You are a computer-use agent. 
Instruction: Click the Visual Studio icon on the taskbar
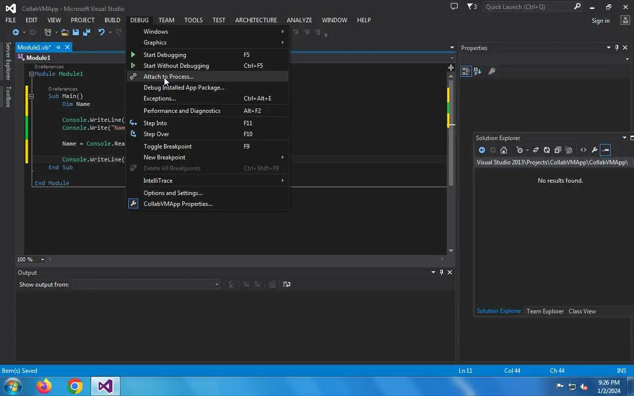coord(105,386)
